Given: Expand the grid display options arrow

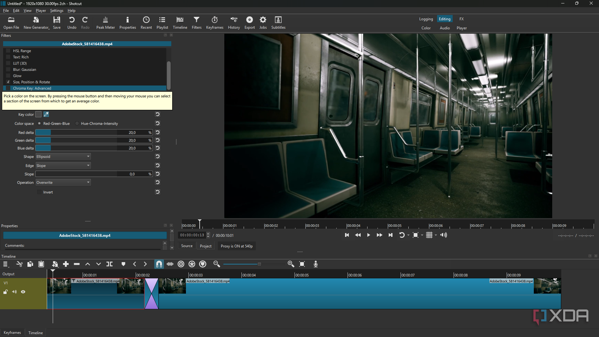Looking at the screenshot, I should pos(436,235).
